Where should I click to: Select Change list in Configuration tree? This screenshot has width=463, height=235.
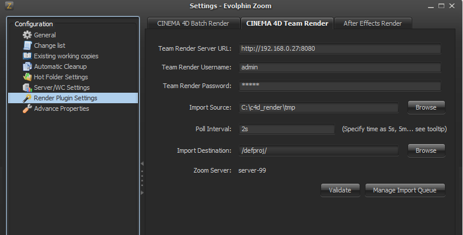pos(50,45)
